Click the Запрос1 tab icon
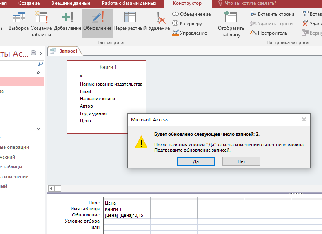Viewport: 322px width, 234px height. [x=53, y=51]
